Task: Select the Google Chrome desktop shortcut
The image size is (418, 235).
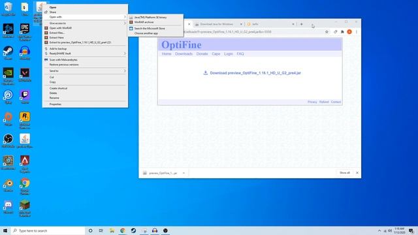Action: [25, 186]
